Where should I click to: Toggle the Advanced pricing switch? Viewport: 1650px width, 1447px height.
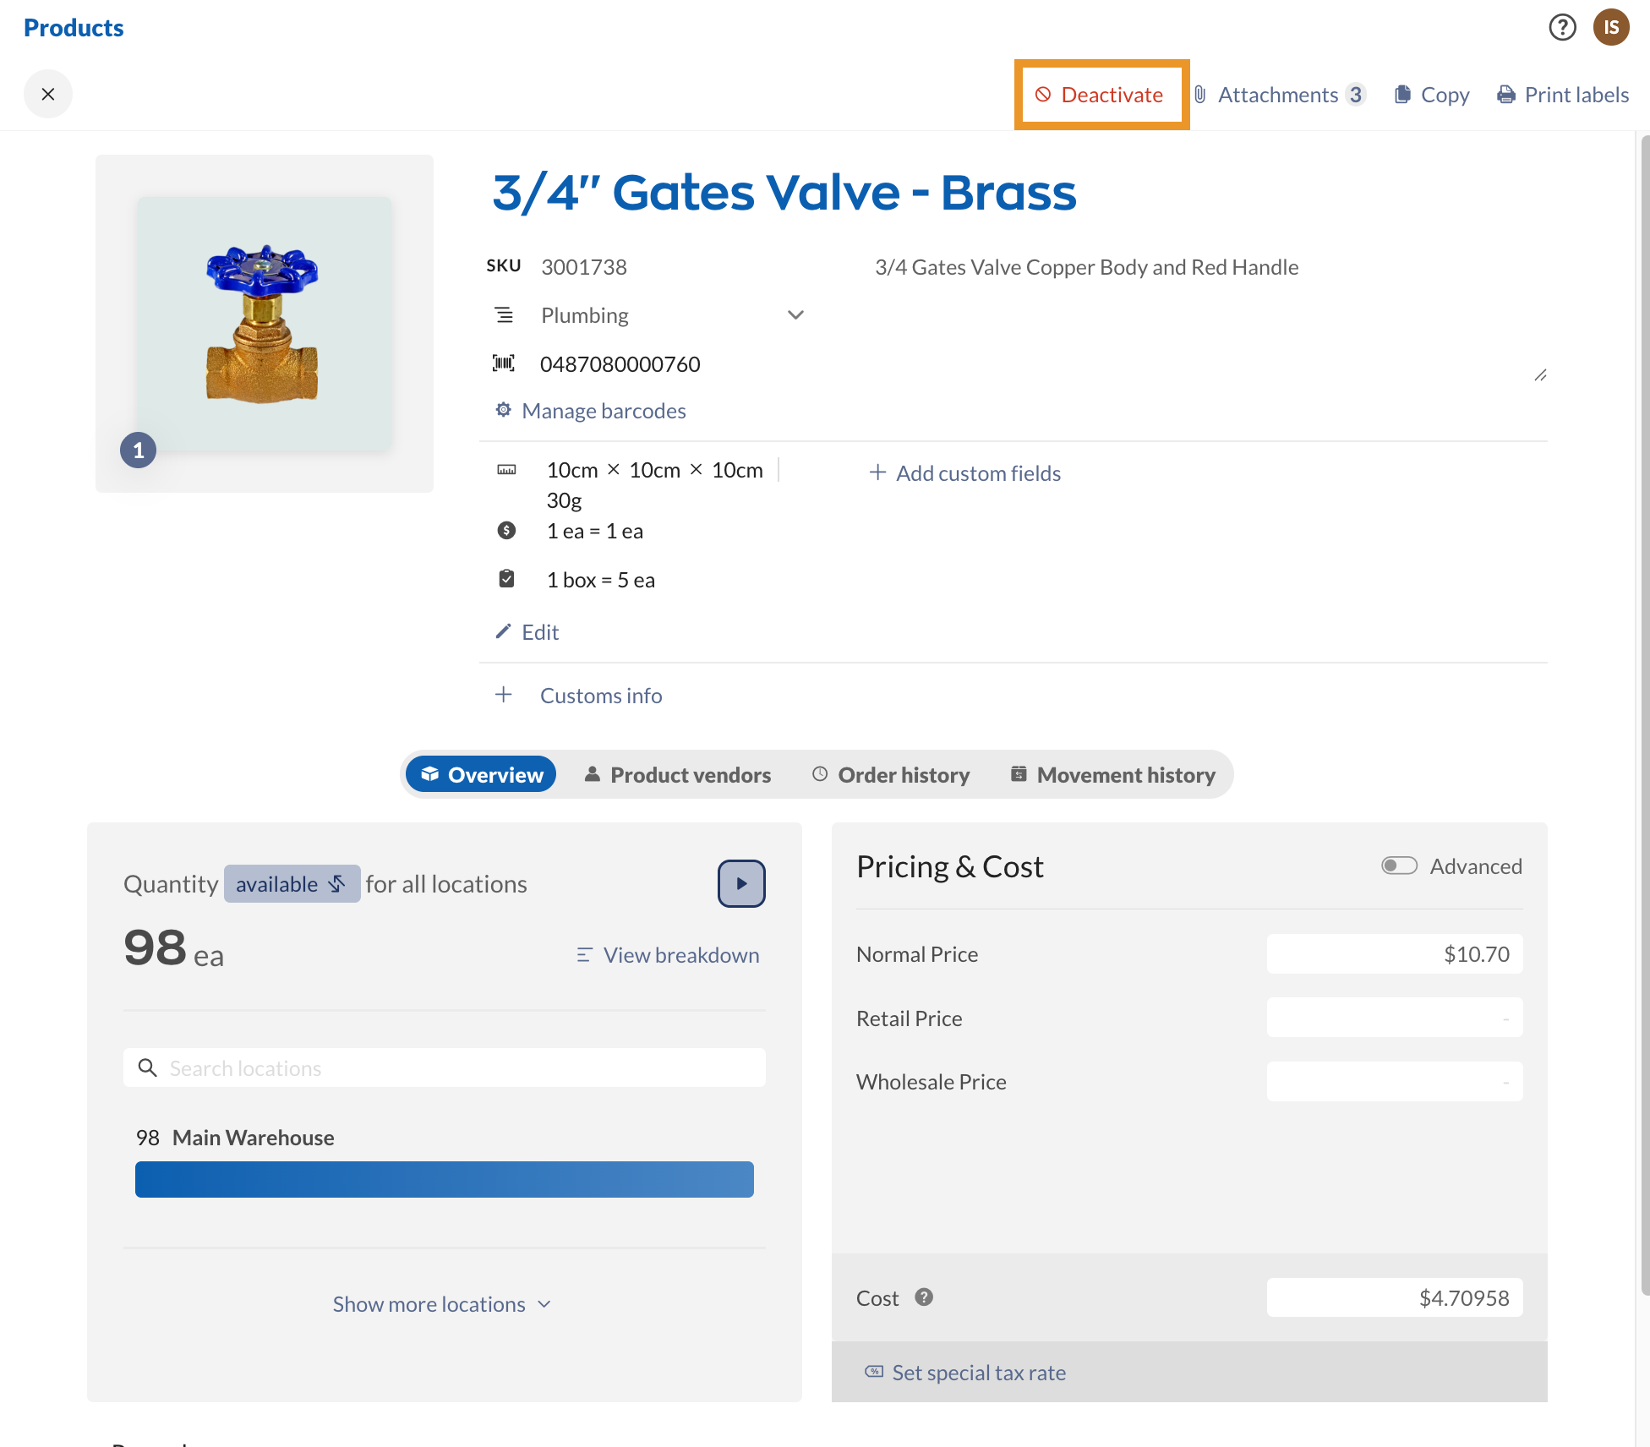1399,866
